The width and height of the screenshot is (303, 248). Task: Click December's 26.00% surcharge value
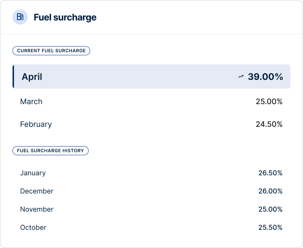(270, 191)
